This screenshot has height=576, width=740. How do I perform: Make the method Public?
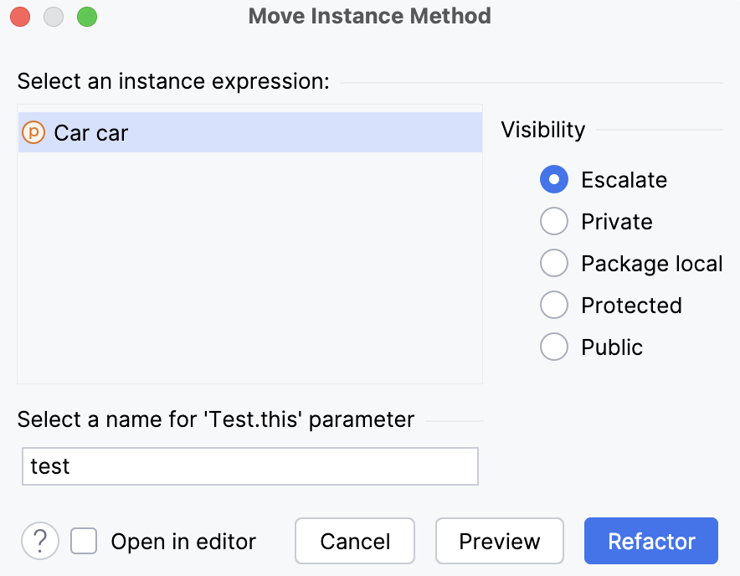(553, 347)
